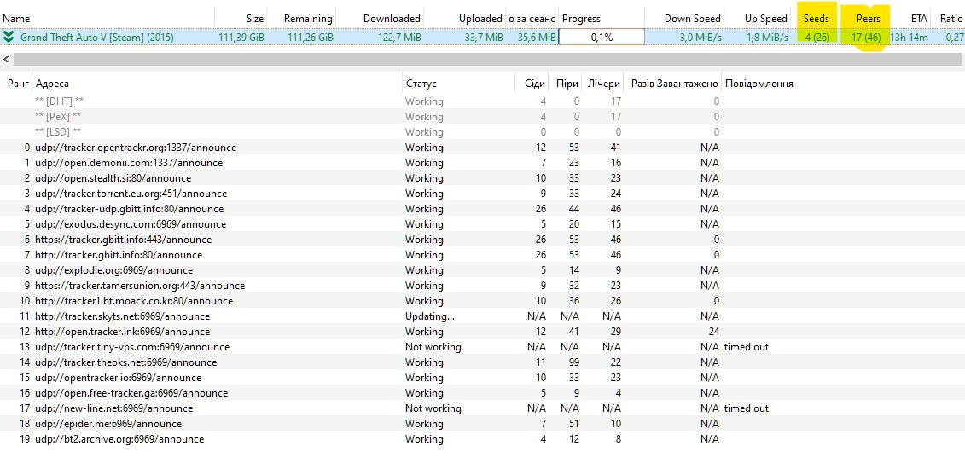
Task: Select the DHT tracker entry
Action: [x=59, y=101]
